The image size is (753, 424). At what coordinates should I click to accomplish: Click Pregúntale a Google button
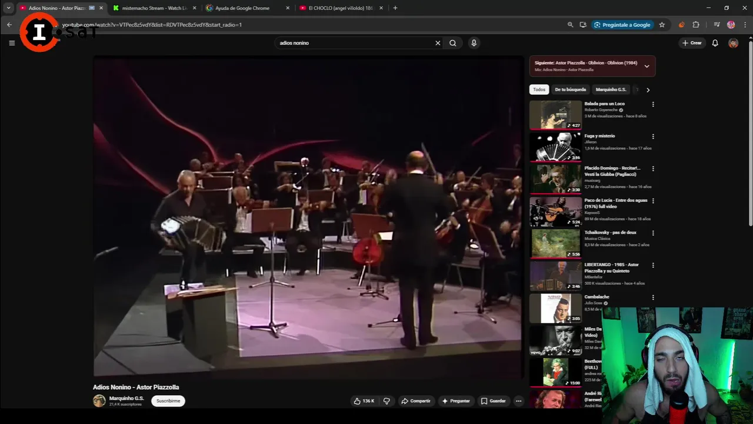point(622,25)
